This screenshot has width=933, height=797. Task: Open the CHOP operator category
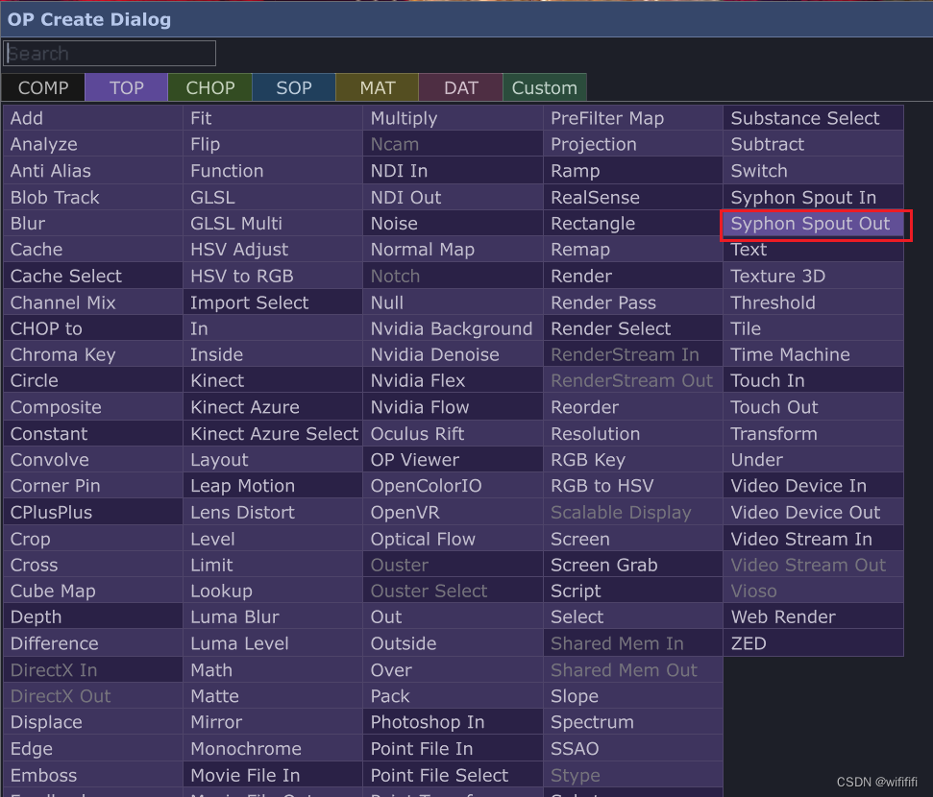[209, 86]
